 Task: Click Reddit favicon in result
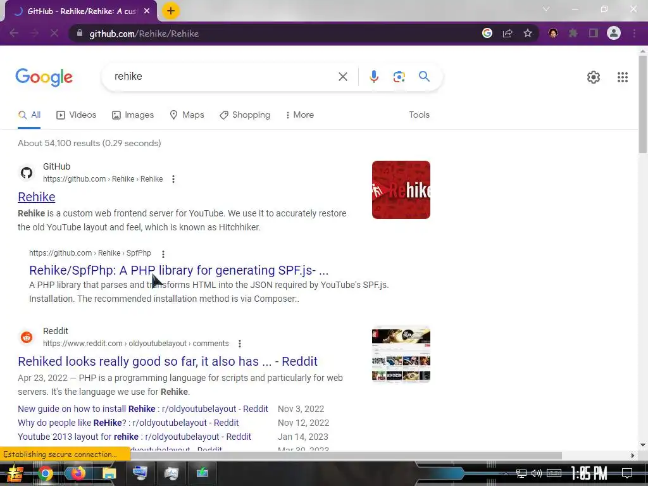27,337
